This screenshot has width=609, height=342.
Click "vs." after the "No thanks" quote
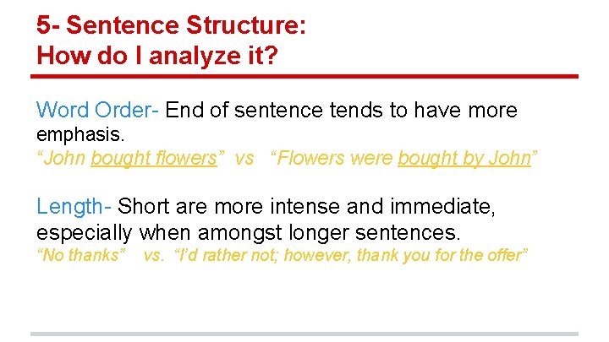point(154,255)
